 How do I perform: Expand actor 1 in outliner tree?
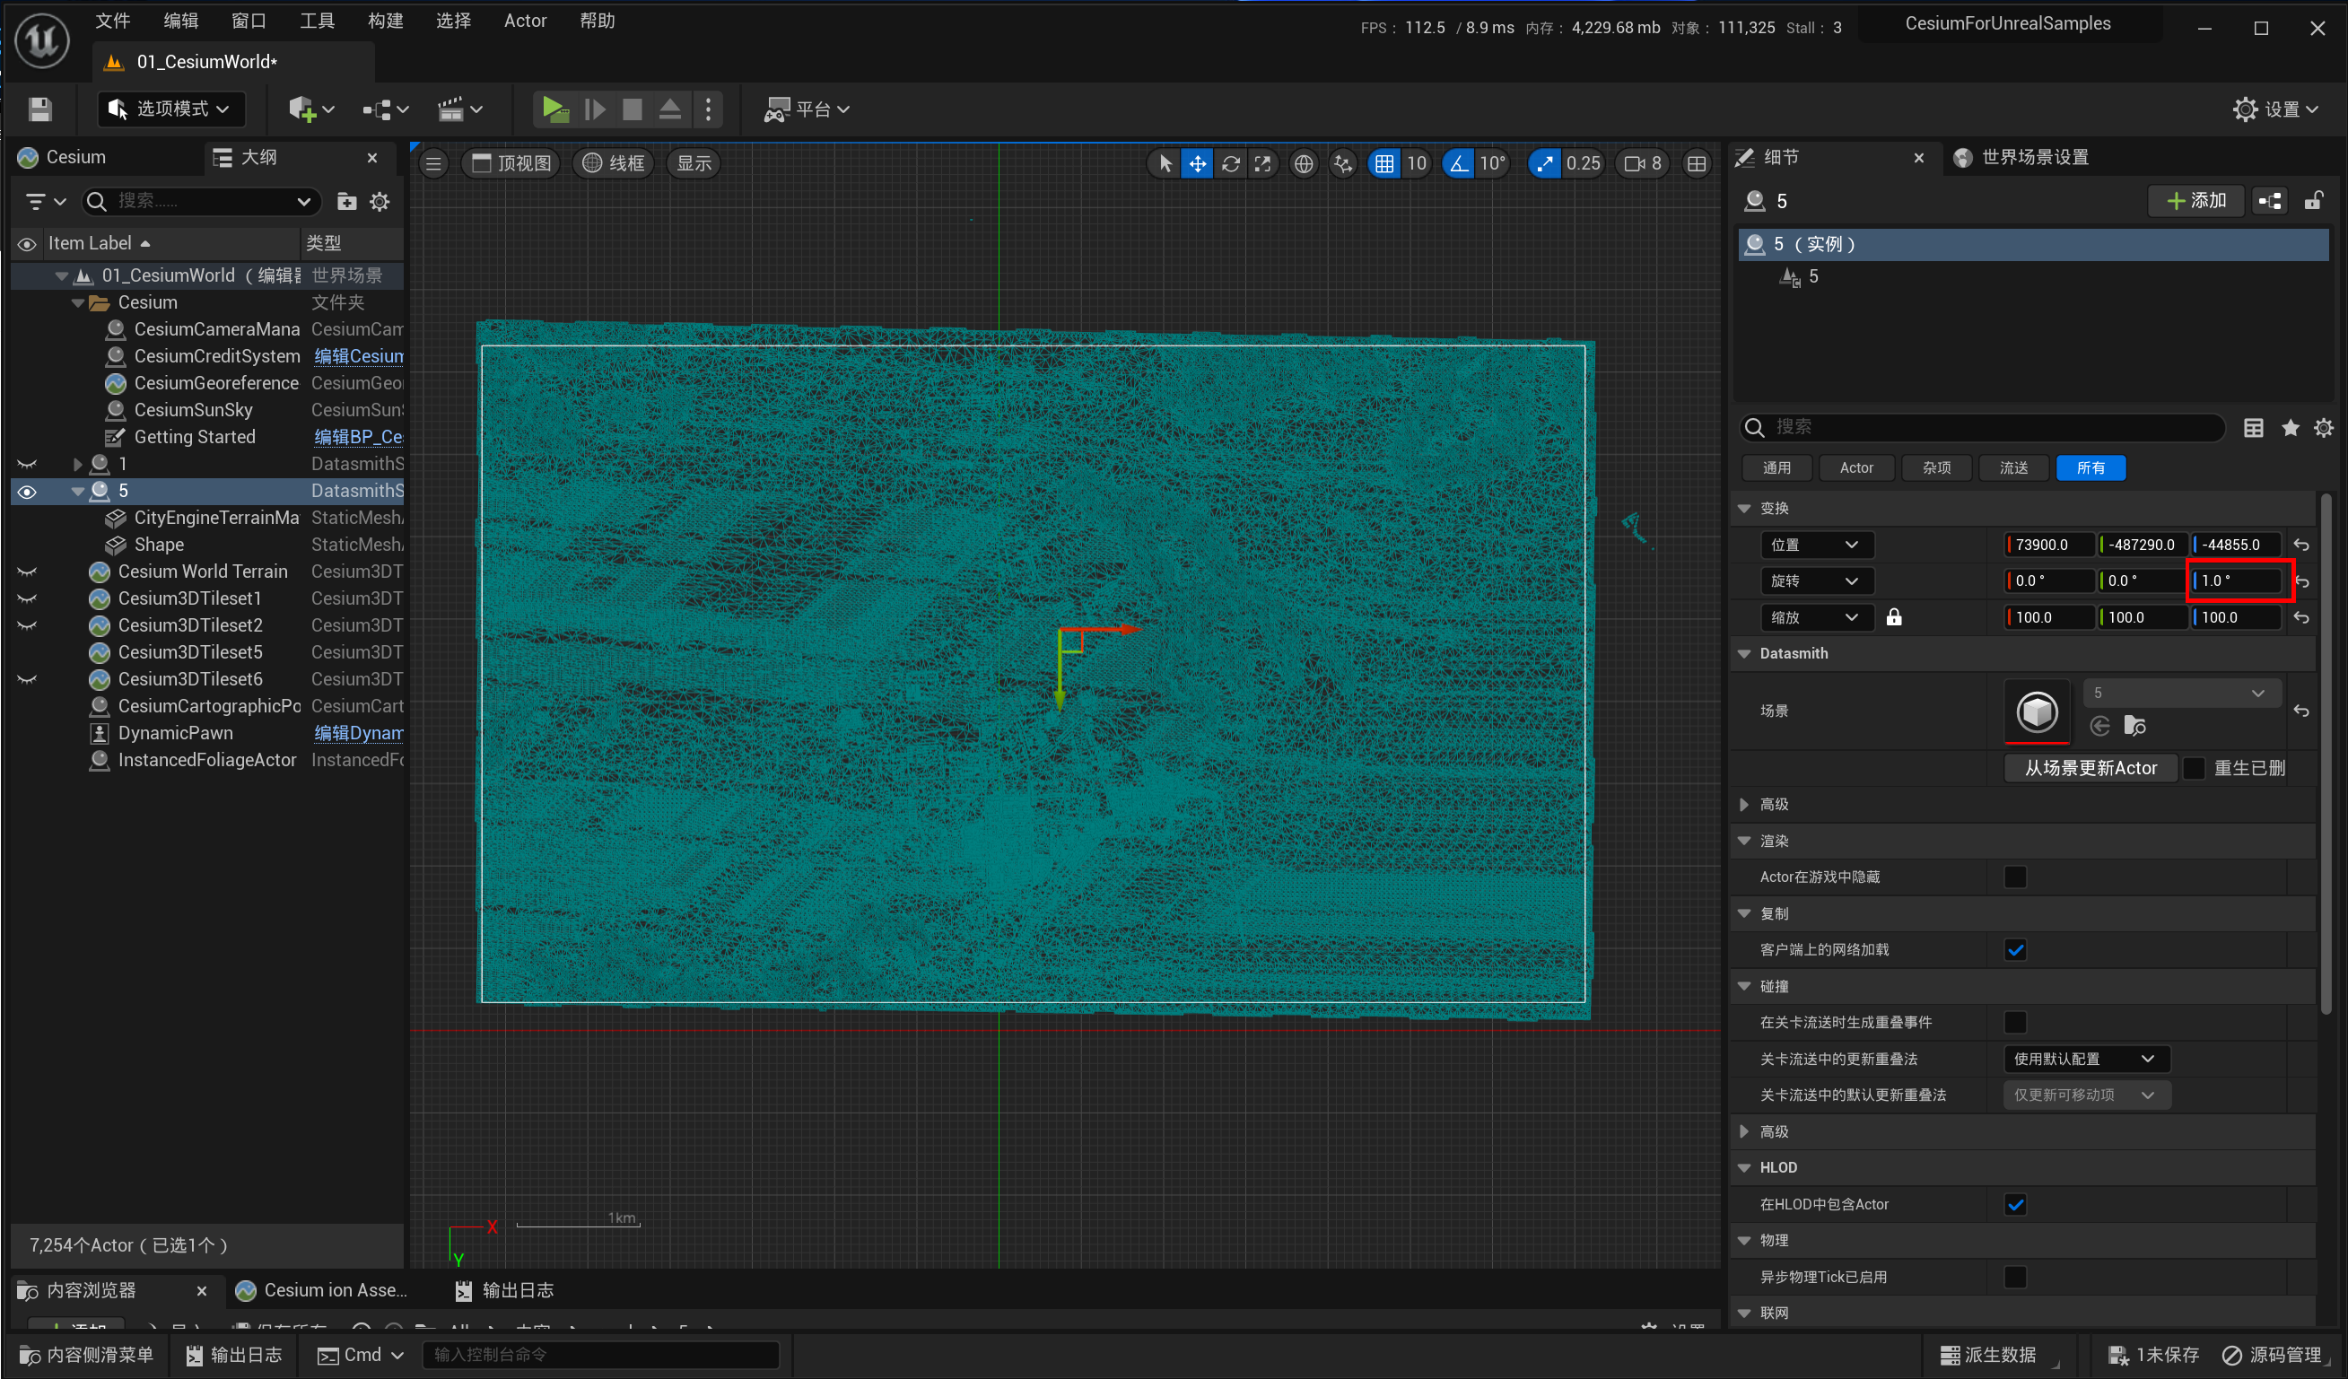78,464
